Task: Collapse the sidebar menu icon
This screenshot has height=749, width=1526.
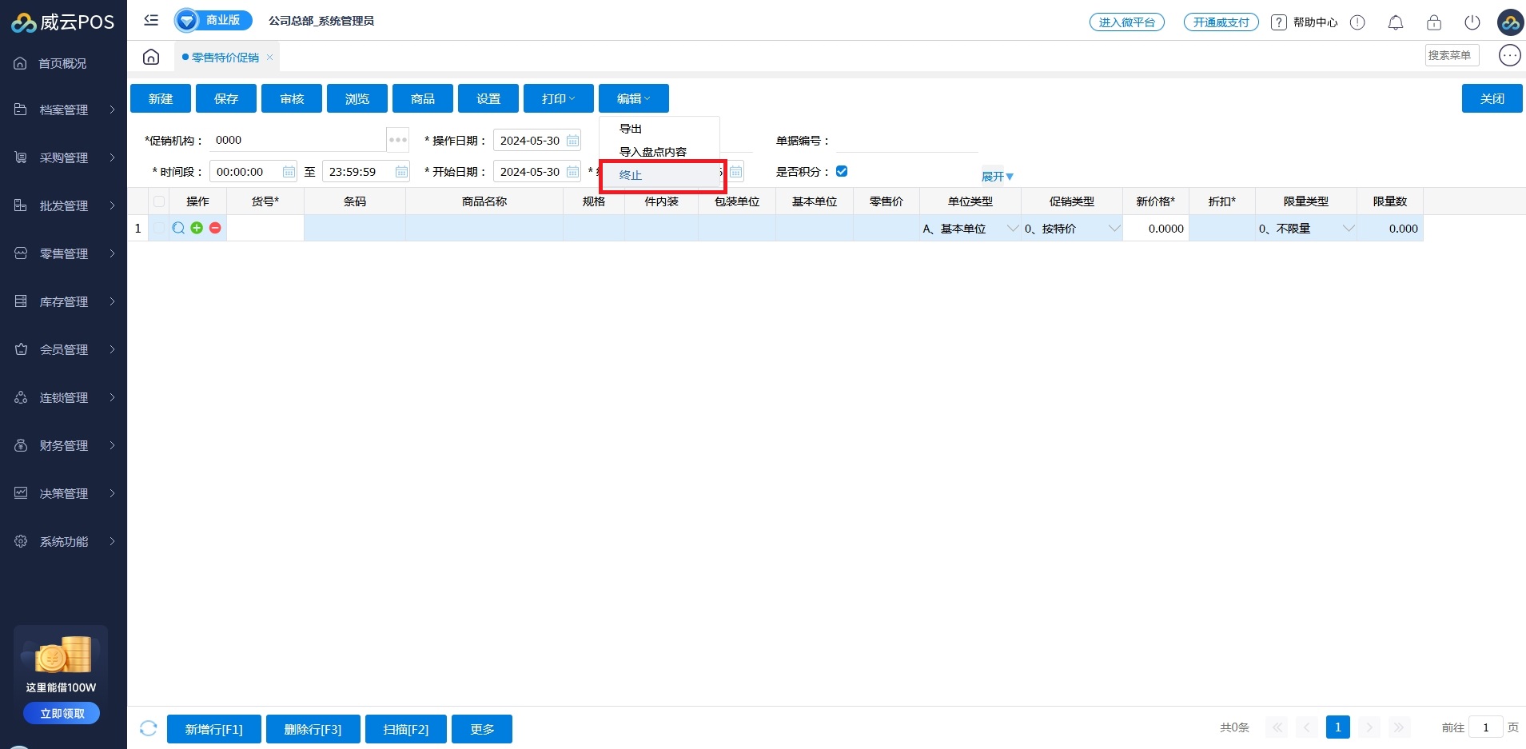Action: [x=151, y=20]
